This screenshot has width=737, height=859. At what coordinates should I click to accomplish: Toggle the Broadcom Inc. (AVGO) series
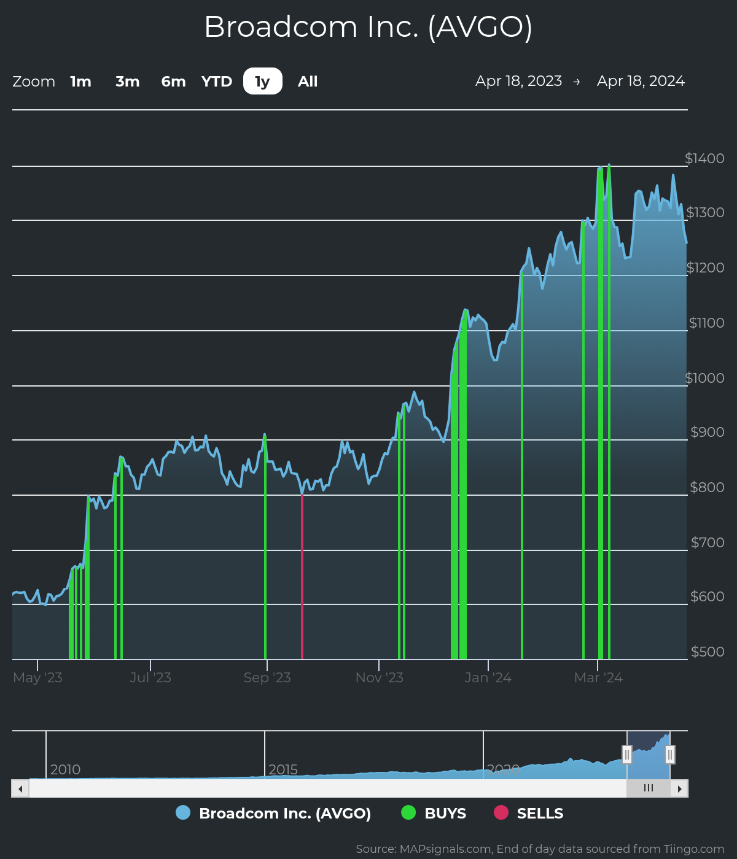click(285, 813)
